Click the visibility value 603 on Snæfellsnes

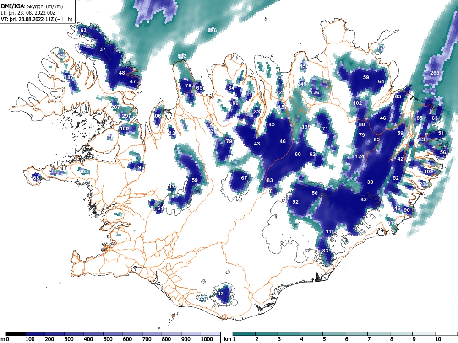[83, 171]
